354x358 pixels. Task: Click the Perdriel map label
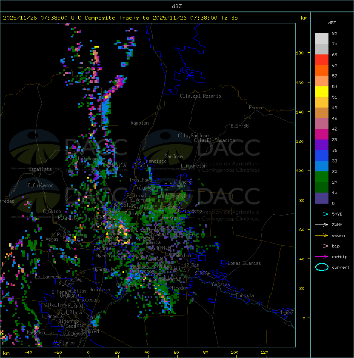tap(104, 248)
